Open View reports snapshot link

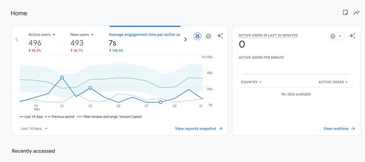199,129
